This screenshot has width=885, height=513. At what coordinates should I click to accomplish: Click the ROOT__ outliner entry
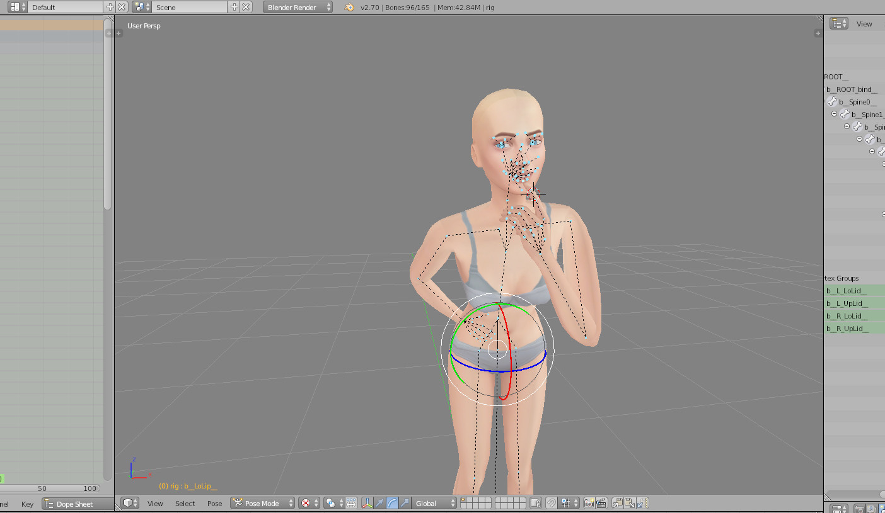point(836,77)
